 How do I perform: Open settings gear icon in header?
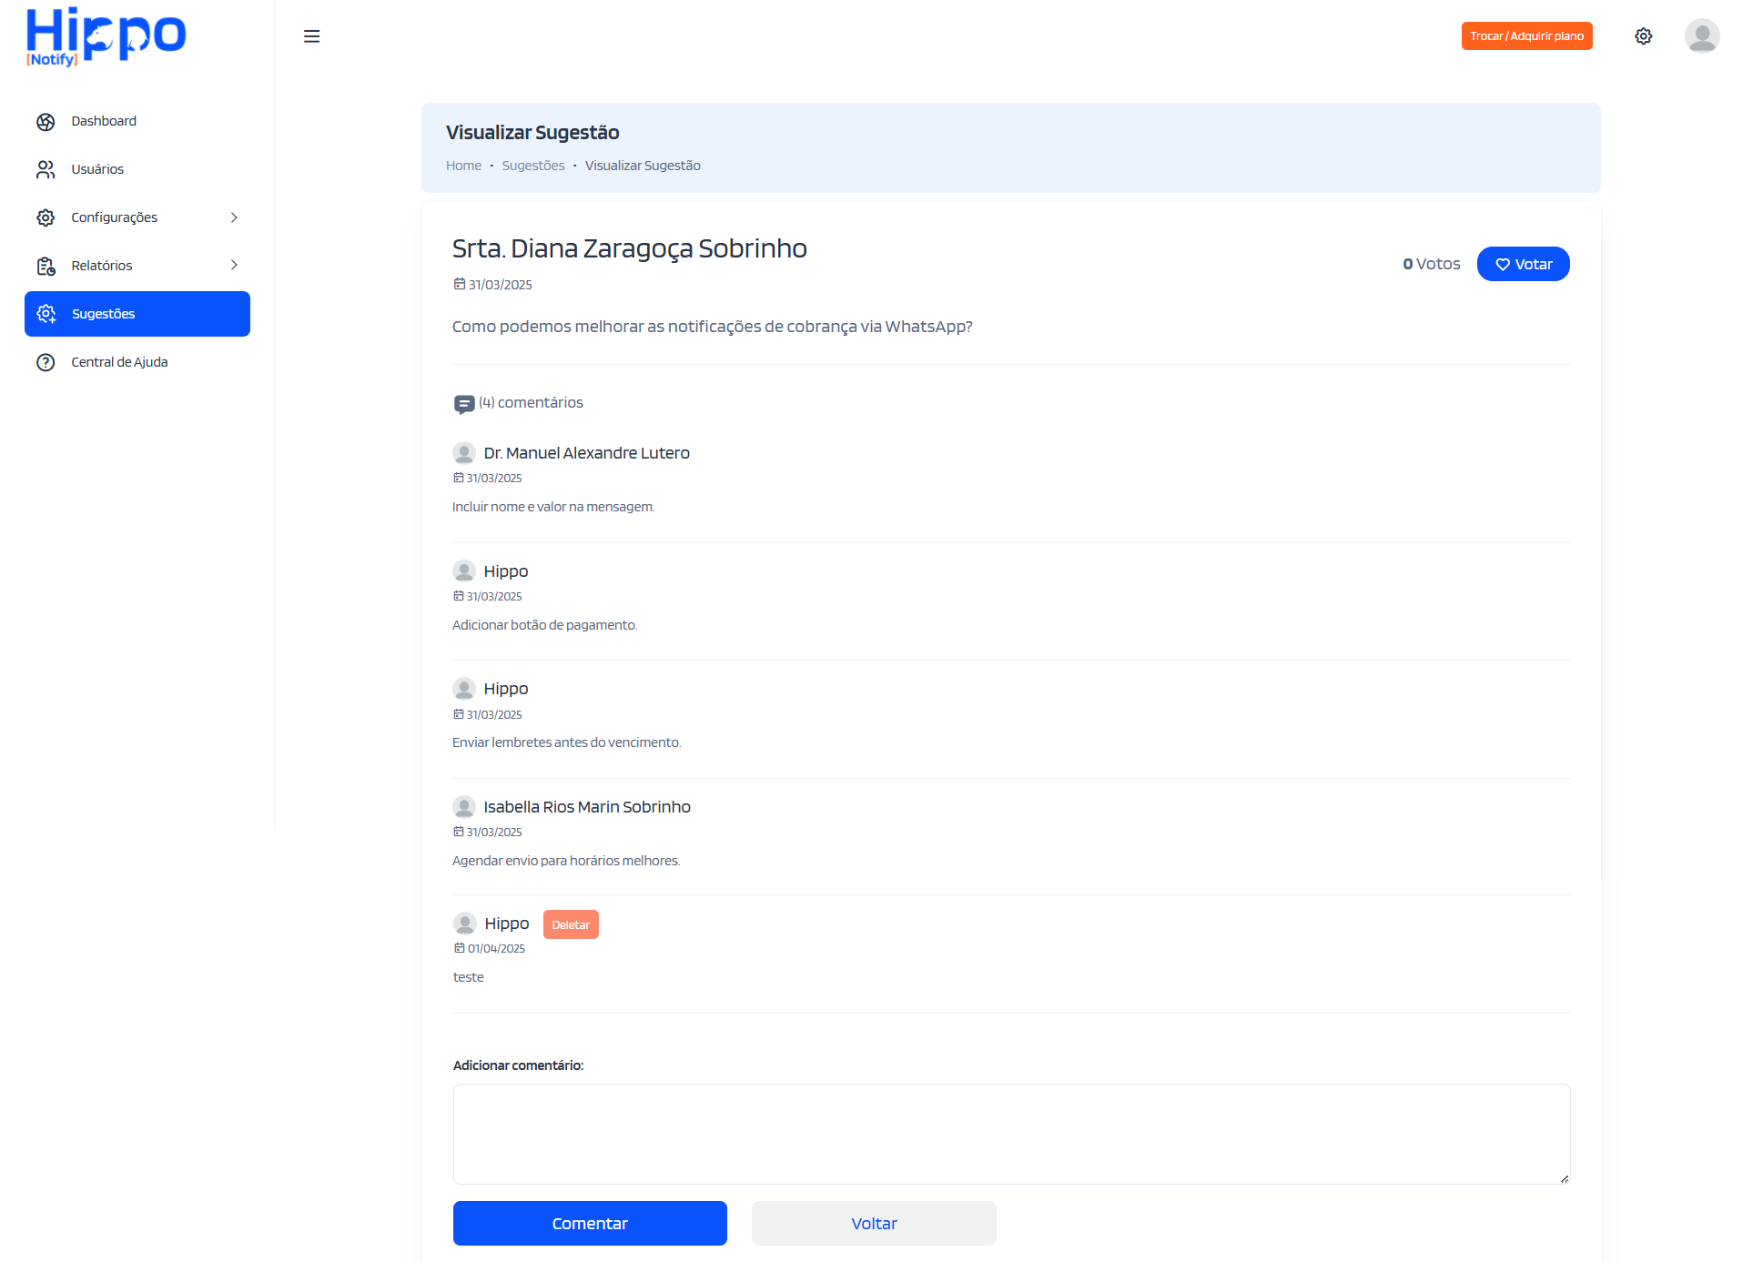pyautogui.click(x=1643, y=36)
